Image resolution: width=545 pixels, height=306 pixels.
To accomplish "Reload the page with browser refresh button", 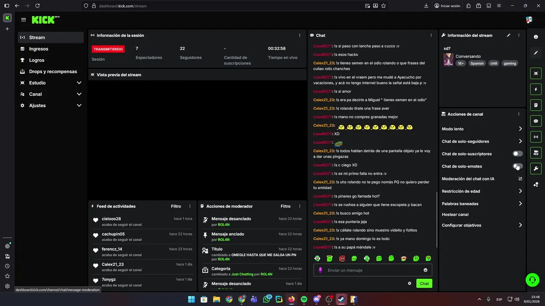I will pyautogui.click(x=37, y=6).
